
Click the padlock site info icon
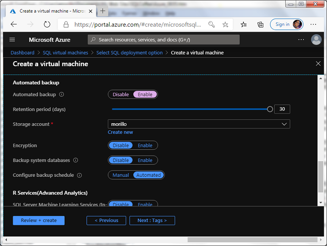click(66, 24)
